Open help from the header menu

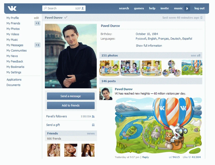click(152, 8)
